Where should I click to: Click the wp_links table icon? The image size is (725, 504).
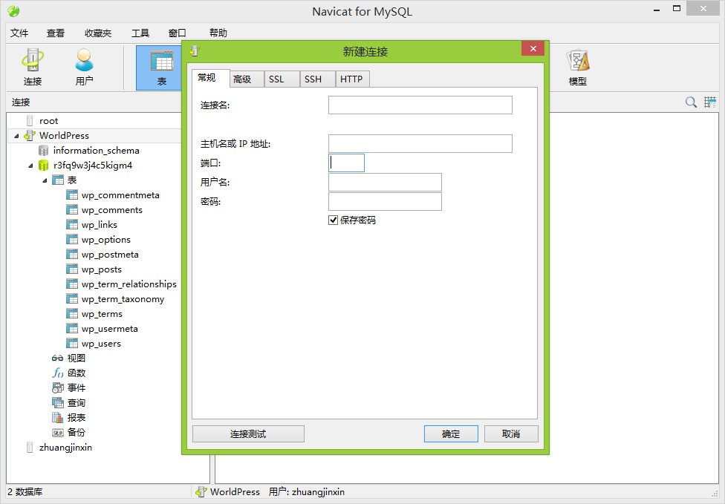[72, 224]
